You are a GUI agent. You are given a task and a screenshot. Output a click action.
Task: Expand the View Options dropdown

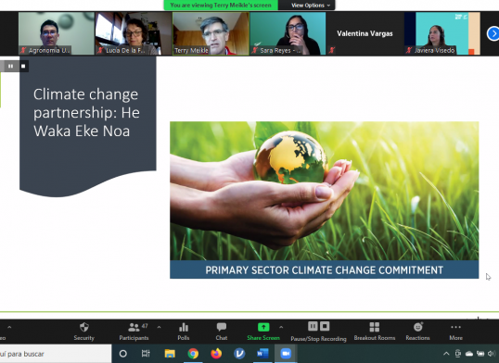click(x=311, y=5)
